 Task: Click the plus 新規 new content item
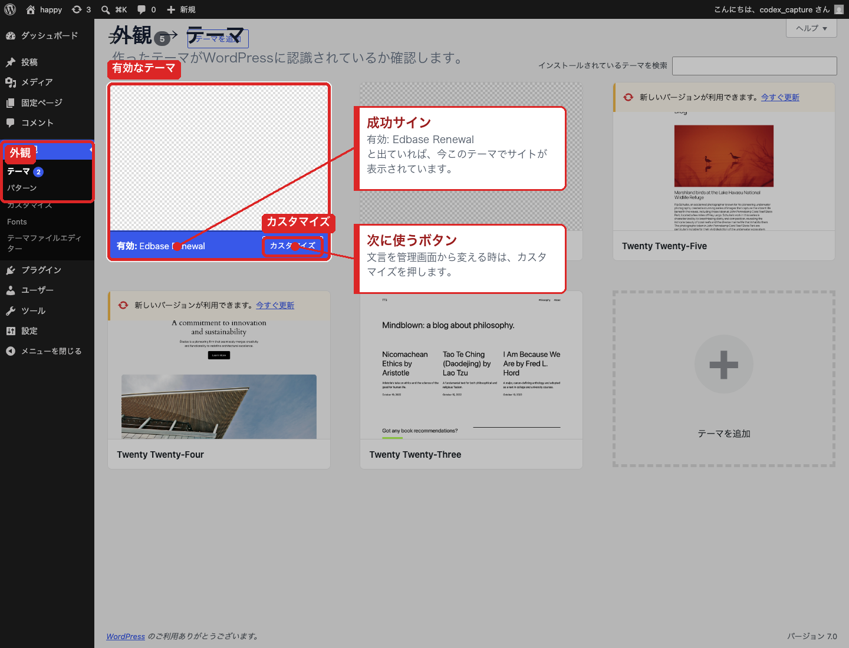coord(181,9)
